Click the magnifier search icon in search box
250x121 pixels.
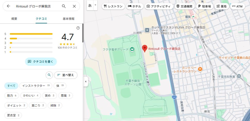pyautogui.click(x=64, y=6)
